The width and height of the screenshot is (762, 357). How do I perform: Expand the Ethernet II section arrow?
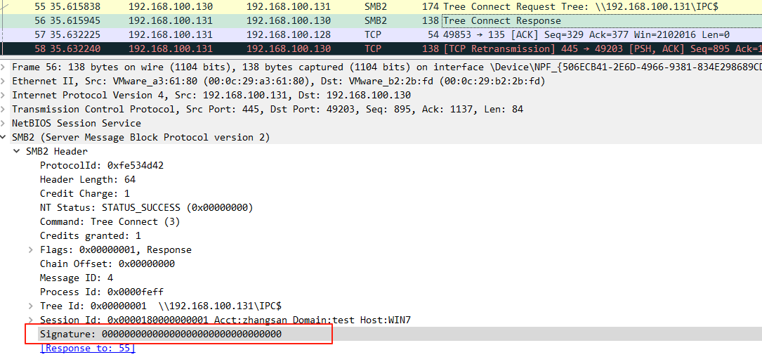click(x=5, y=81)
